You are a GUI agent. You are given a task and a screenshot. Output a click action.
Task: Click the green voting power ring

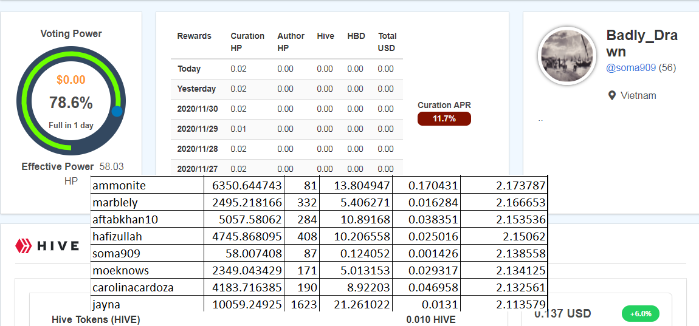71,101
